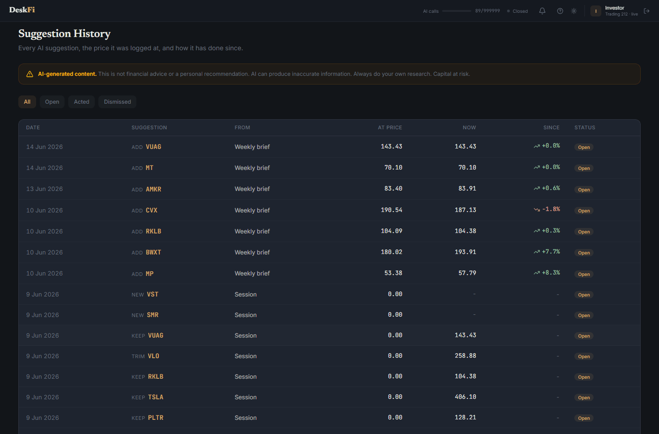
Task: Click the Open status badge for MT
Action: (x=584, y=168)
